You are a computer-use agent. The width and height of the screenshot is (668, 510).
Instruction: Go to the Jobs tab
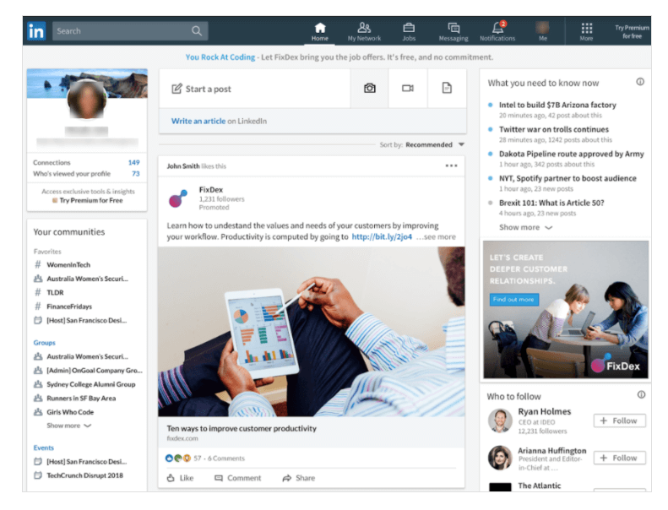[x=409, y=32]
